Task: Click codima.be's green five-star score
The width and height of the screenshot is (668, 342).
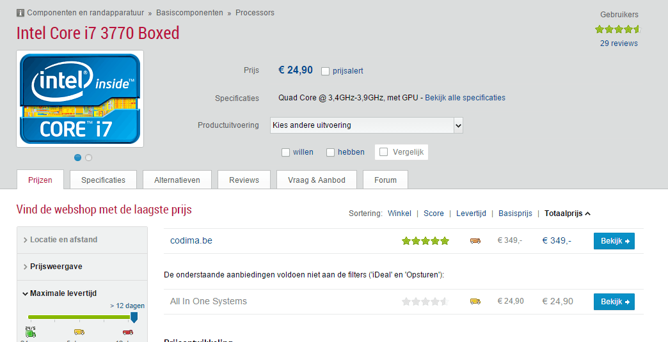Action: point(425,241)
